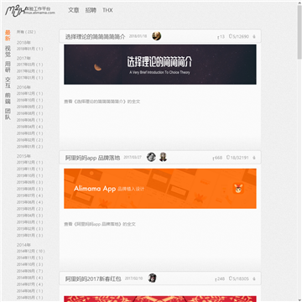Image resolution: width=302 pixels, height=302 pixels.
Task: Collapse arrow icon on 新春红包 post header
Action: point(254,279)
